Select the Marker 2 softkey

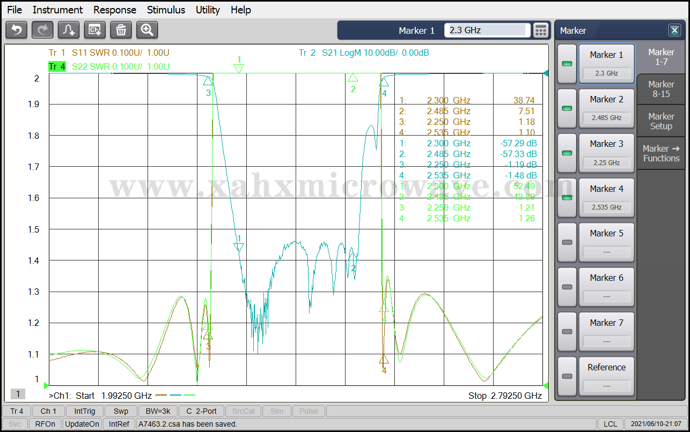click(606, 108)
